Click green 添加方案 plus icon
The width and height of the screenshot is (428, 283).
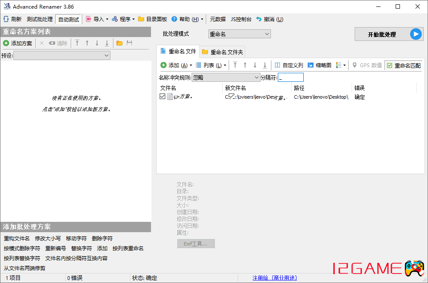point(6,43)
